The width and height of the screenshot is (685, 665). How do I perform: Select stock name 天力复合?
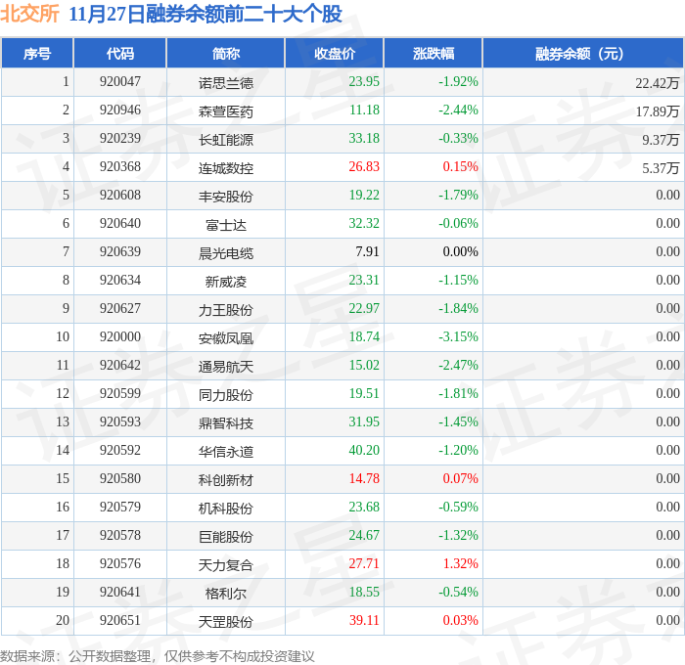tap(225, 565)
